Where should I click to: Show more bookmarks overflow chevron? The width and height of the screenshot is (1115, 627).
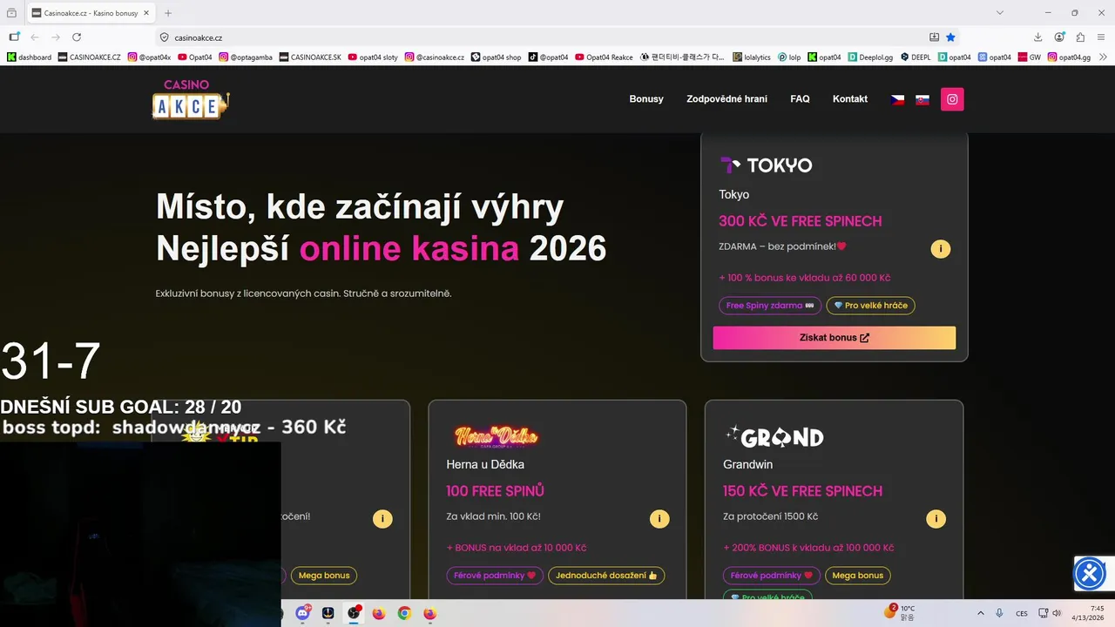tap(1104, 57)
